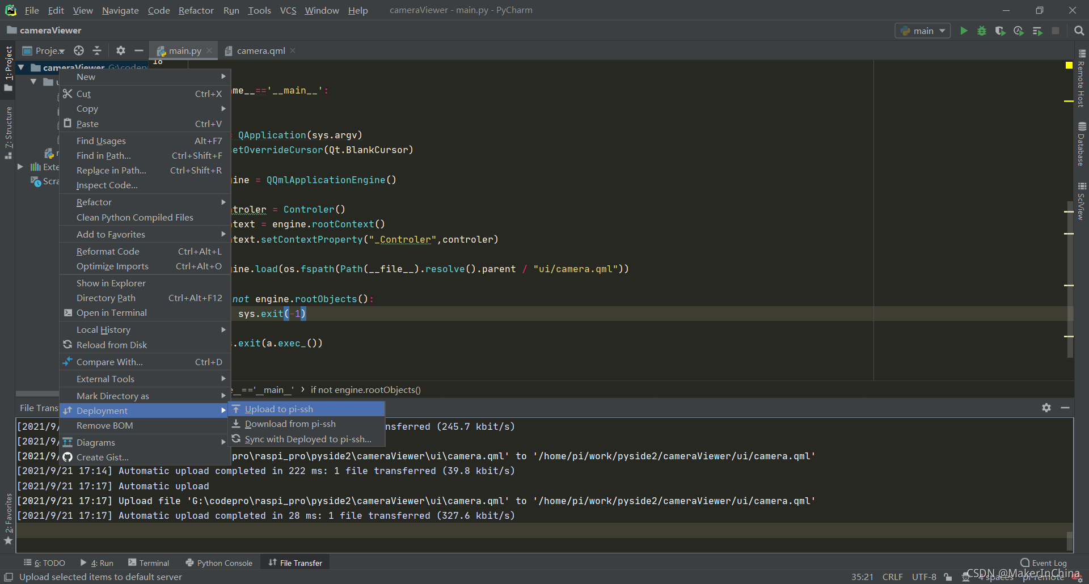Viewport: 1089px width, 584px height.
Task: Open the 4: Run tool window
Action: tap(97, 562)
